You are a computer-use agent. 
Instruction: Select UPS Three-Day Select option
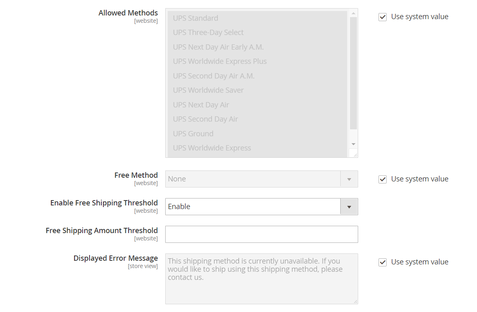pyautogui.click(x=208, y=33)
